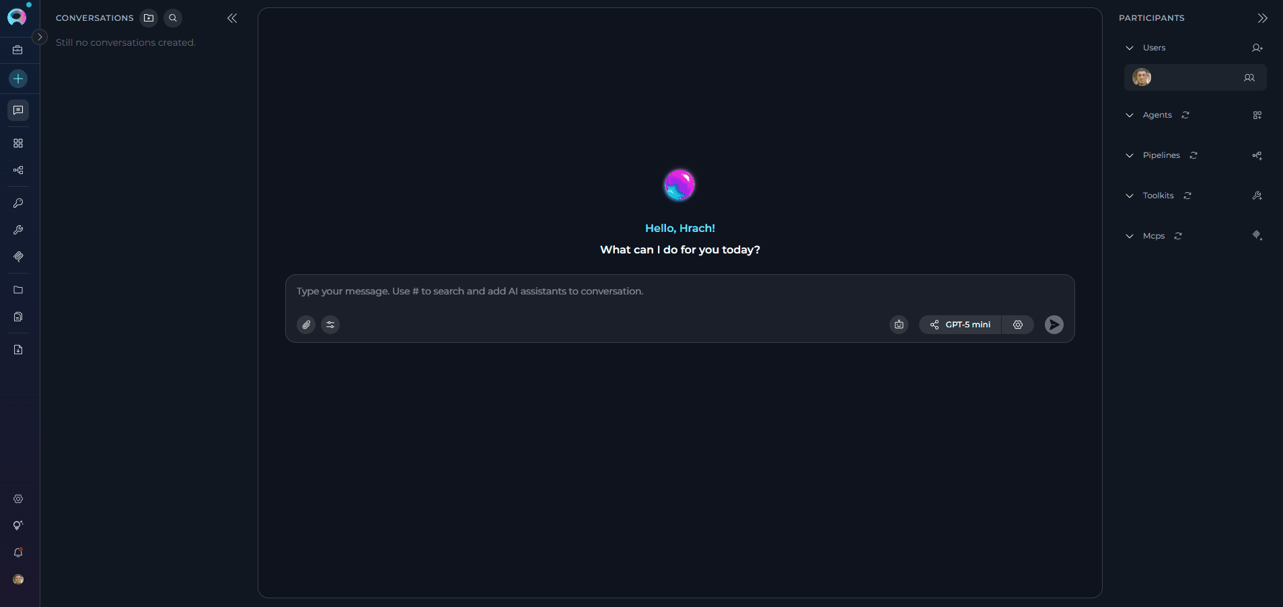
Task: Send the message with the send button
Action: [x=1054, y=325]
